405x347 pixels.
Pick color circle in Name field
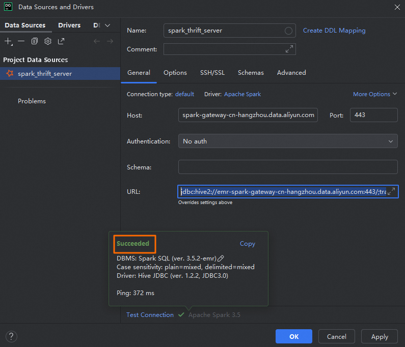(x=288, y=31)
